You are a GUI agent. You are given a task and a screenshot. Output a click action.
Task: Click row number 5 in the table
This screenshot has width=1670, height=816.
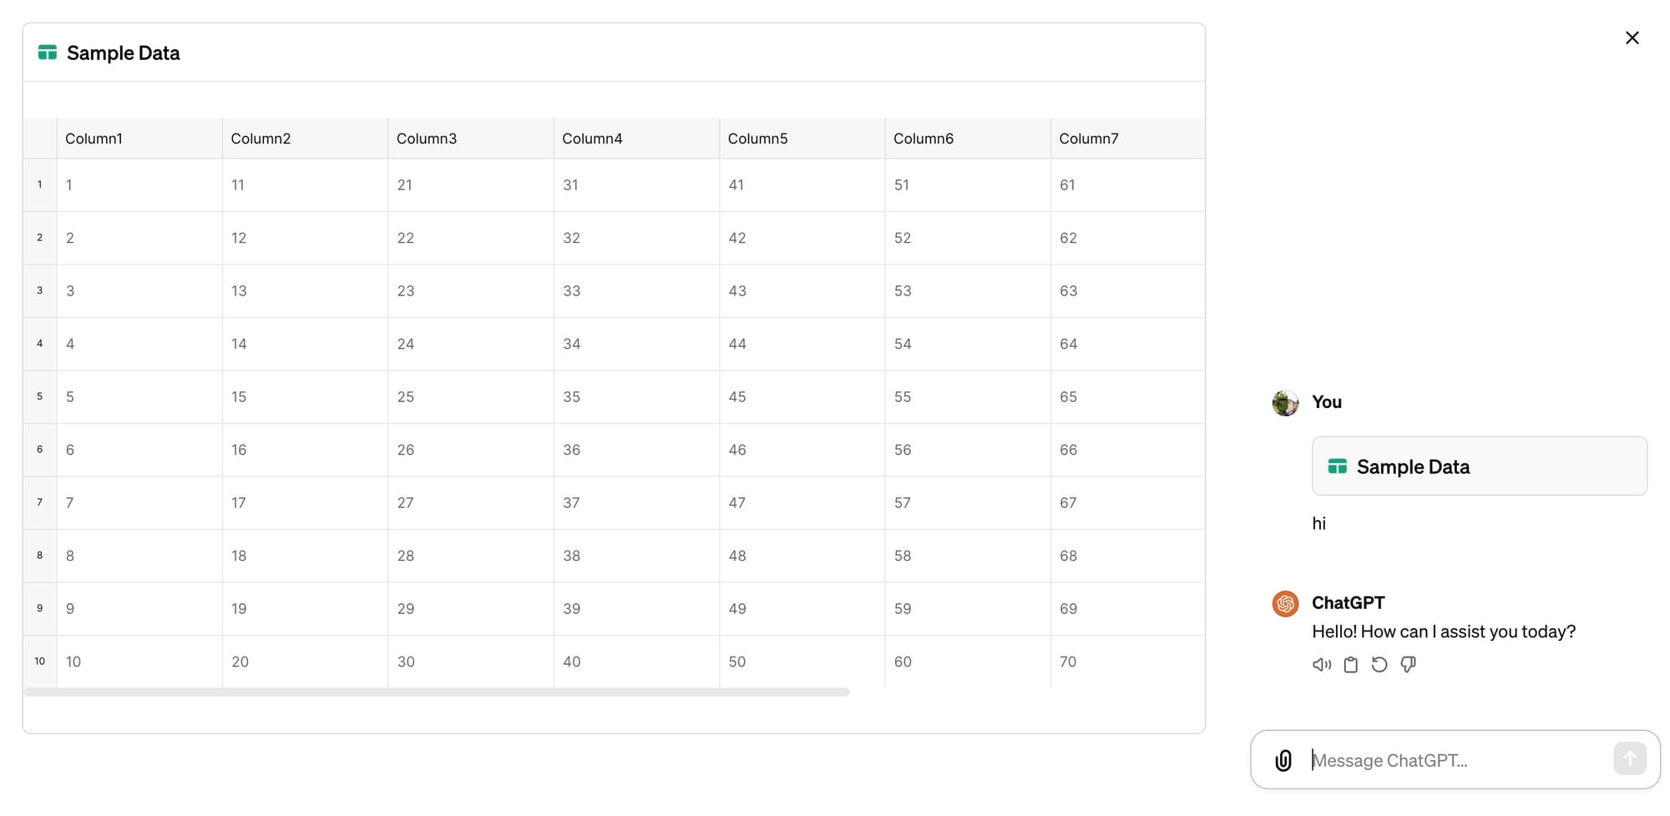point(39,397)
